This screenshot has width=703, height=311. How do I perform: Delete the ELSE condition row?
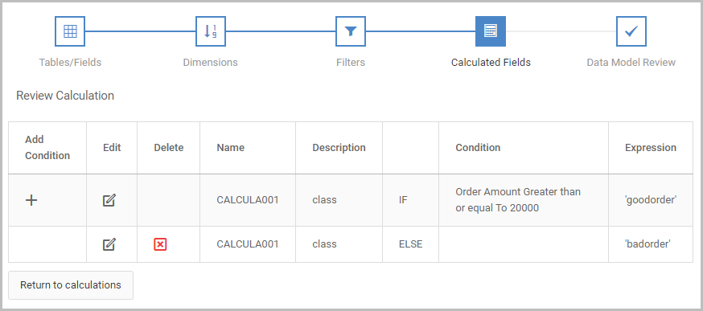pos(160,244)
